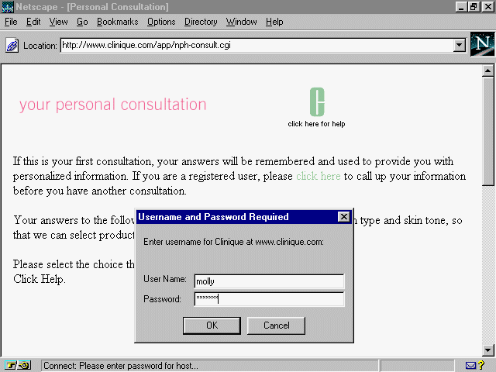Open the File menu
The height and width of the screenshot is (372, 496).
click(11, 22)
